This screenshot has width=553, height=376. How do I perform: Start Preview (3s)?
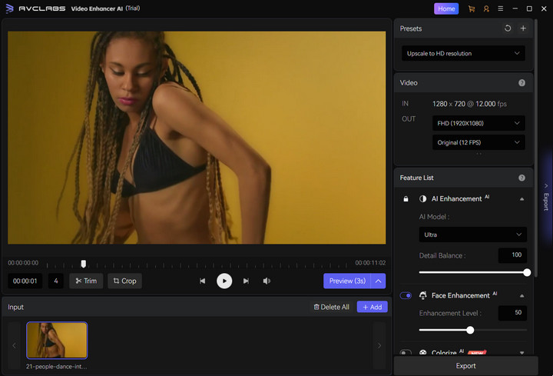point(347,281)
